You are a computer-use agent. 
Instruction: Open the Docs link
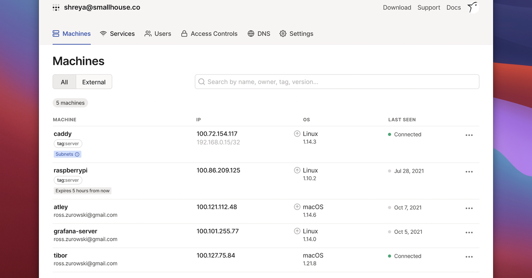[454, 8]
